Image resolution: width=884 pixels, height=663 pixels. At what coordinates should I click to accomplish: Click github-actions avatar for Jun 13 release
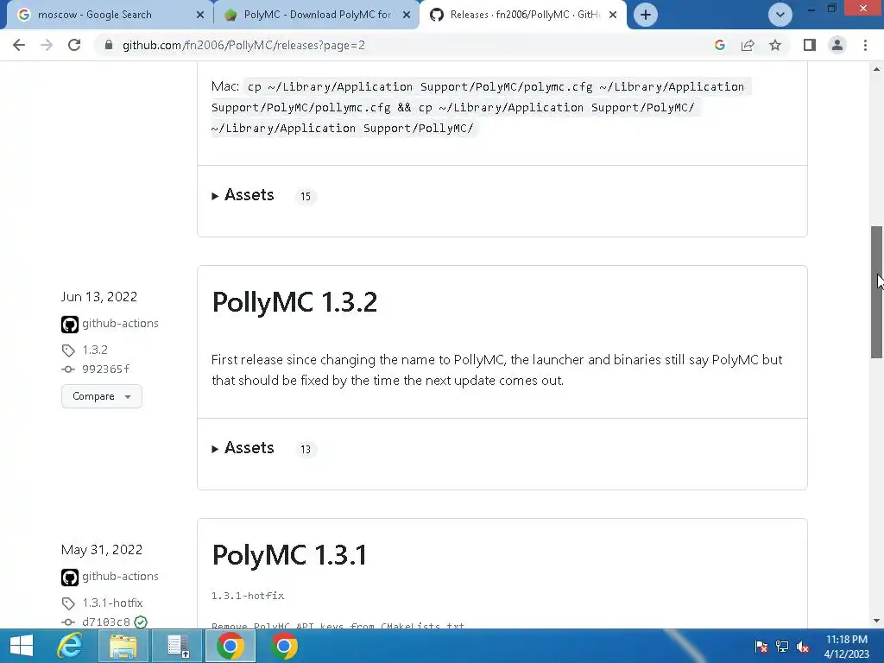click(x=69, y=325)
